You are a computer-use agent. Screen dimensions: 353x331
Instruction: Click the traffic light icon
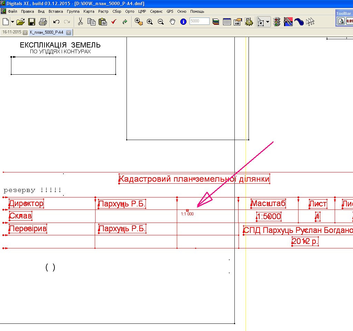click(x=276, y=22)
